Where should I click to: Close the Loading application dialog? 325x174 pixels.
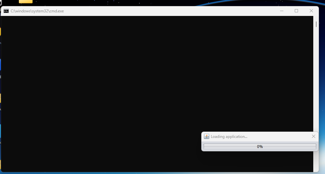(x=313, y=137)
